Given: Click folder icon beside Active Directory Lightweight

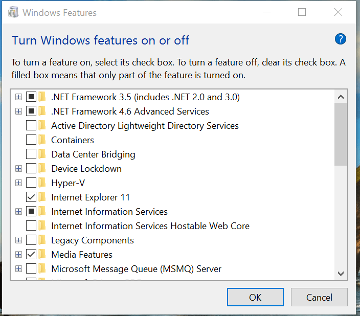Looking at the screenshot, I should point(42,126).
